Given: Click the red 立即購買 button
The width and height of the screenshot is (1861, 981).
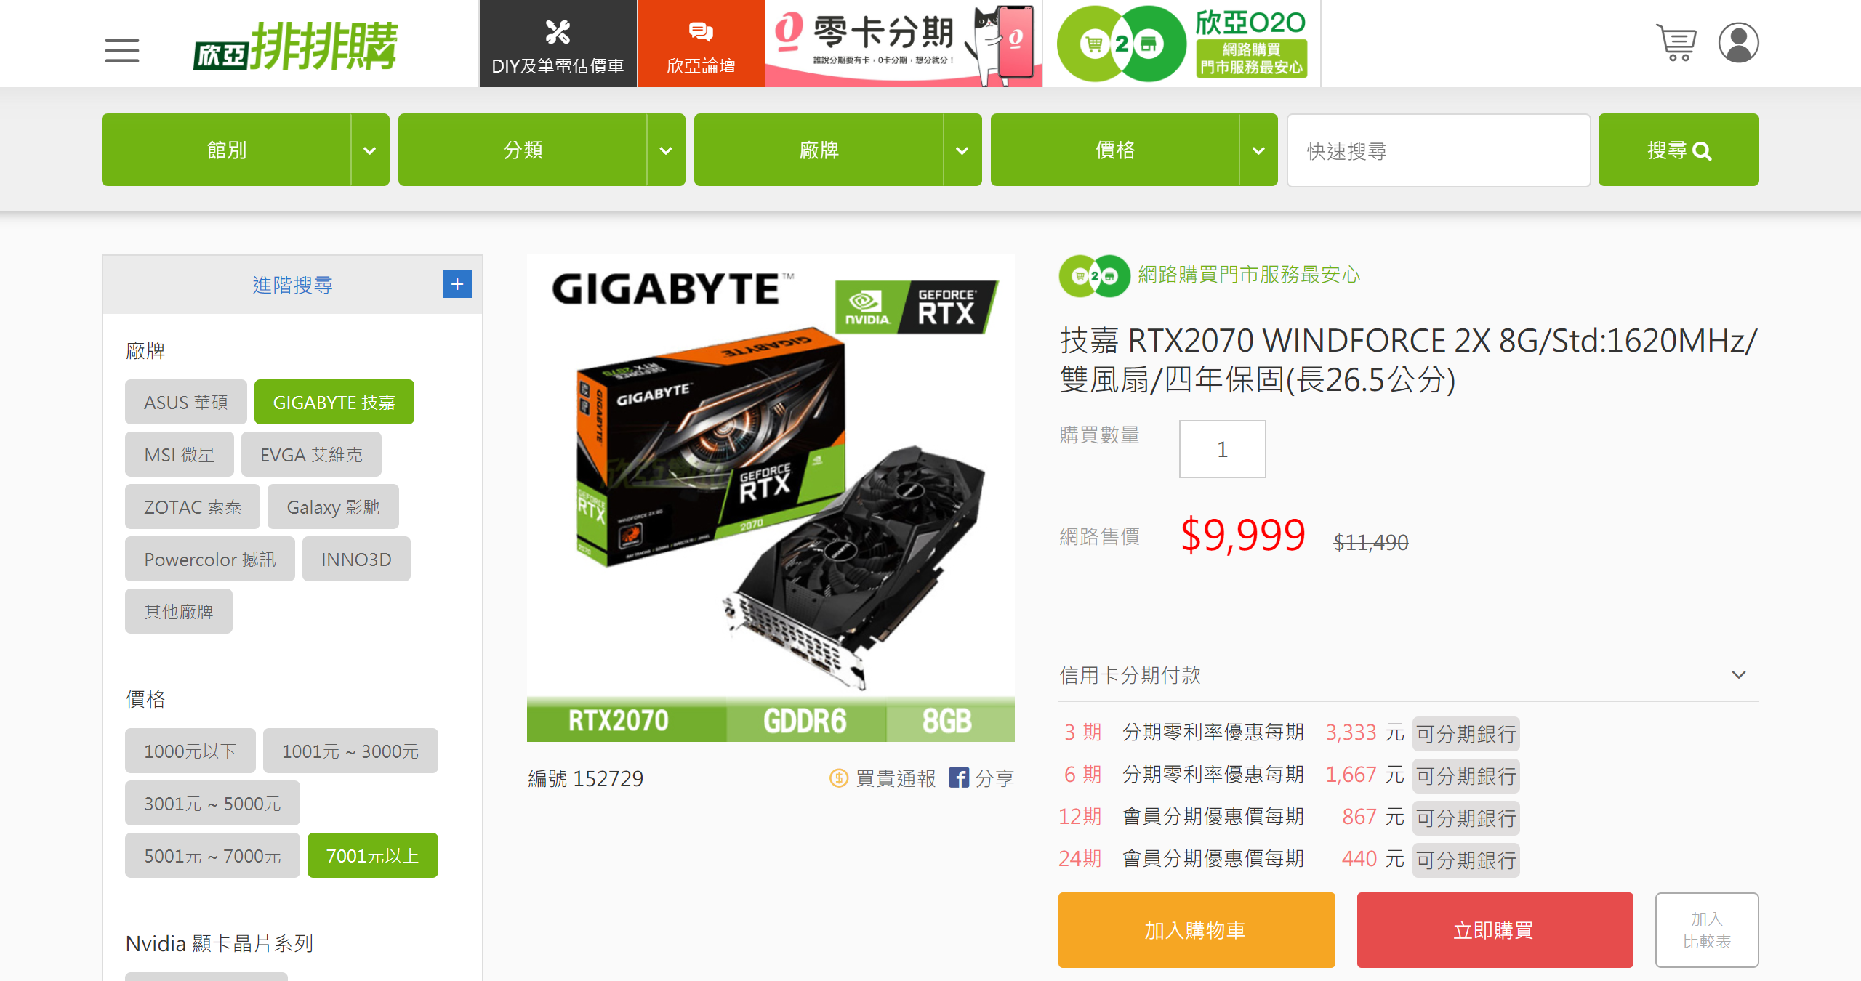Looking at the screenshot, I should click(1495, 930).
